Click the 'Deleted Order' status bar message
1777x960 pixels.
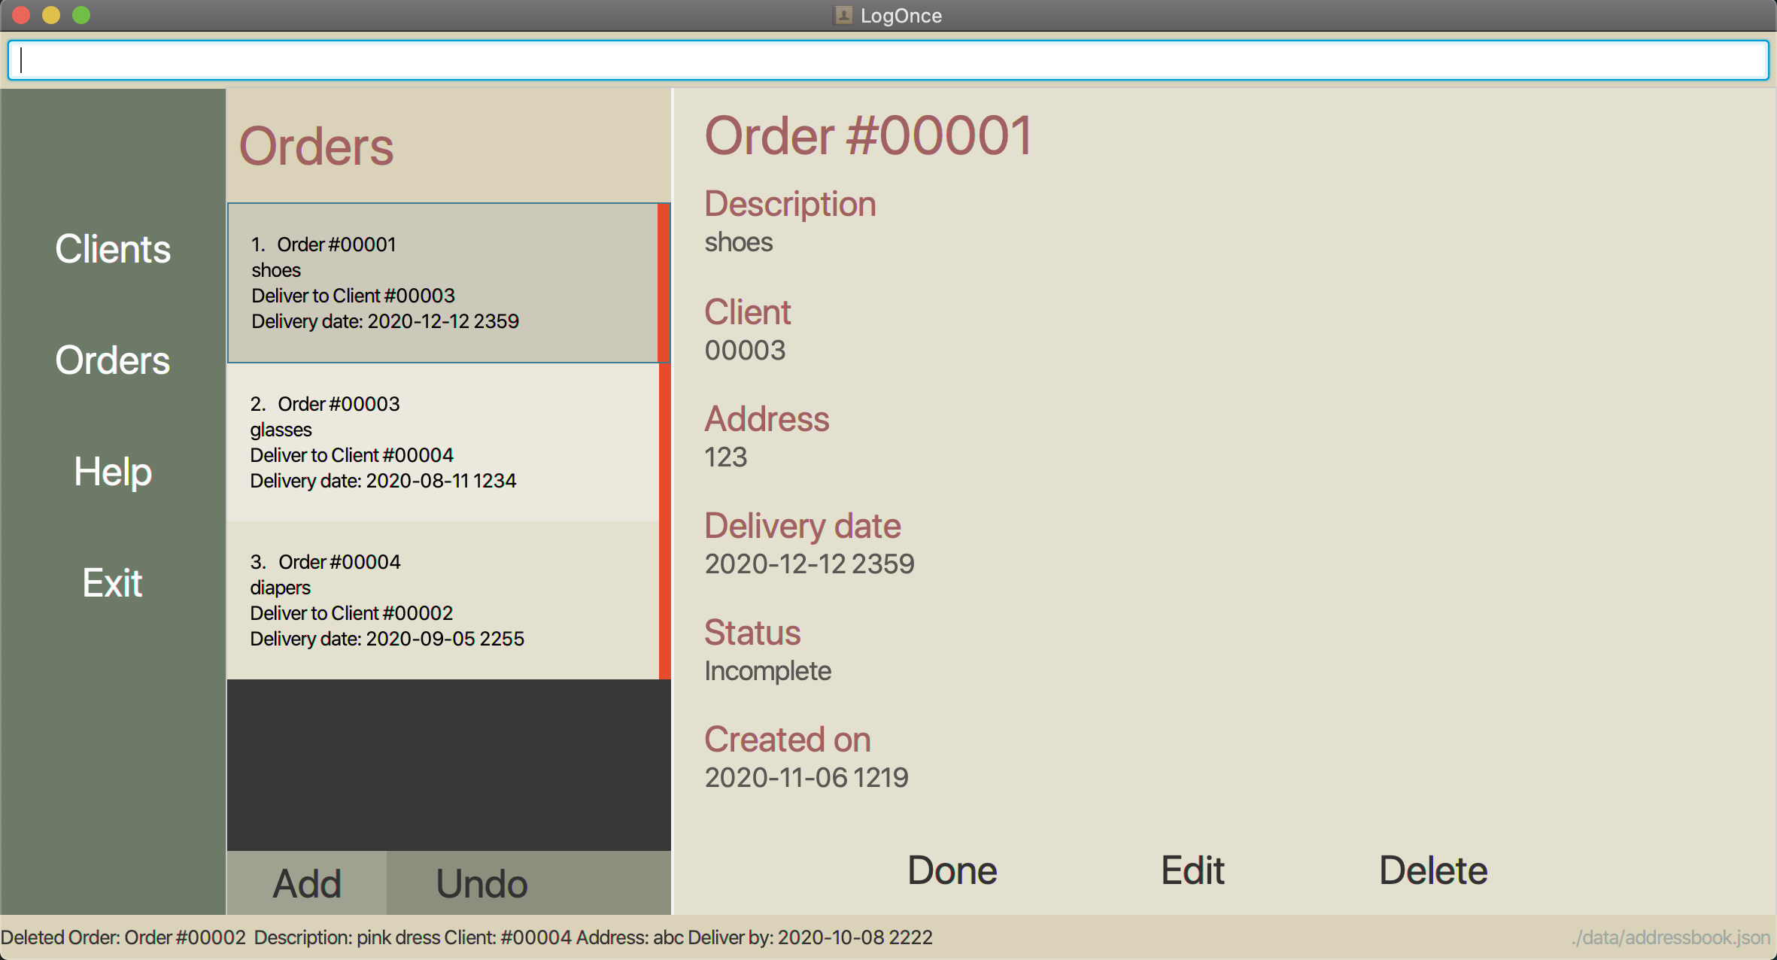tap(466, 937)
